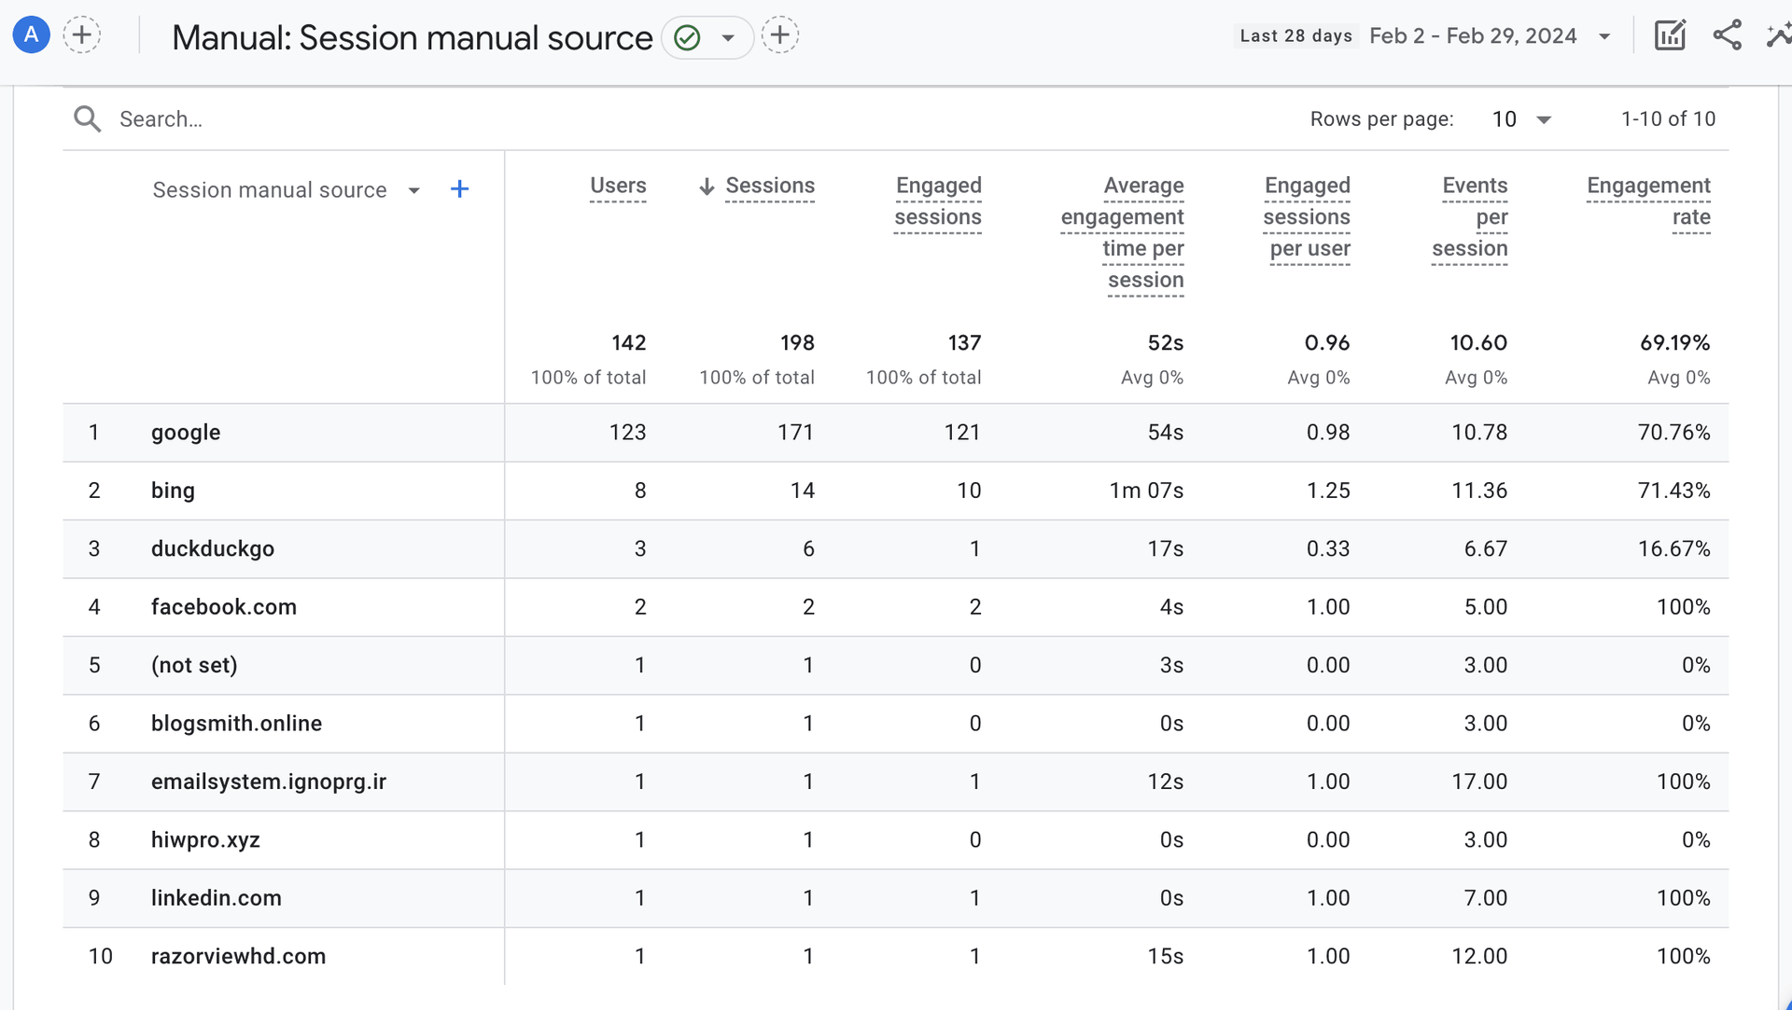Select the google source row
This screenshot has width=1792, height=1010.
tap(186, 433)
